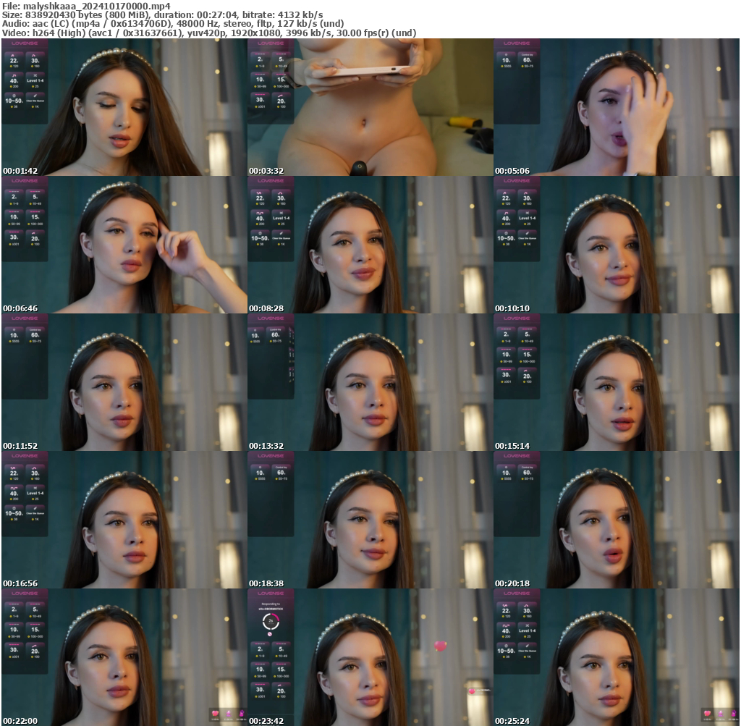Click the Video codec info line
741x726 pixels.
(x=208, y=33)
